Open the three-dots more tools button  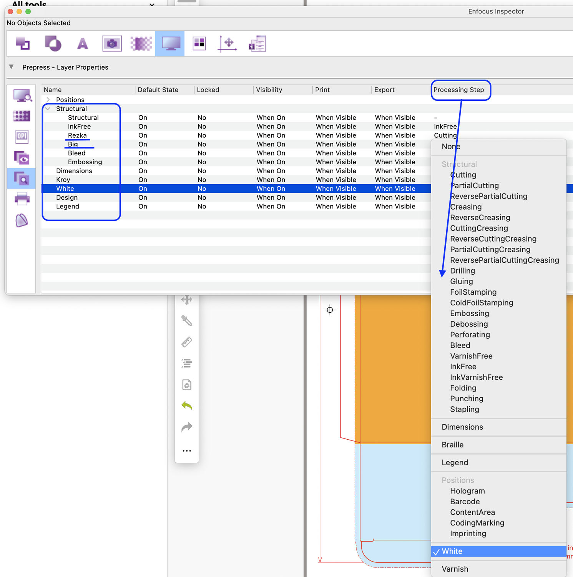click(187, 450)
